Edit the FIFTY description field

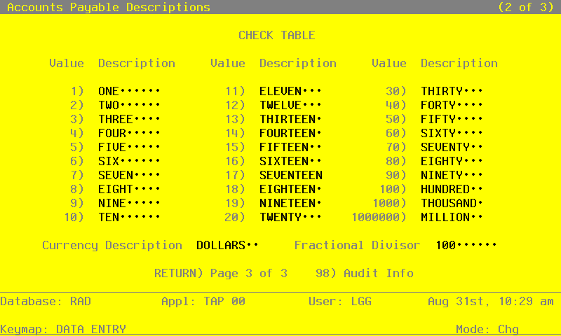[452, 119]
